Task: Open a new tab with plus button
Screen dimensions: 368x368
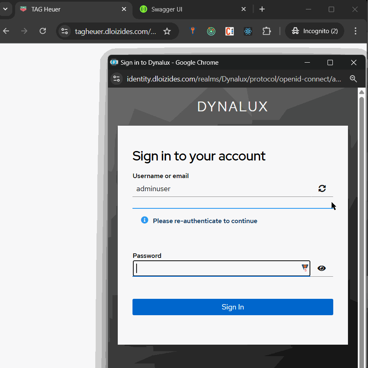Action: click(x=262, y=9)
